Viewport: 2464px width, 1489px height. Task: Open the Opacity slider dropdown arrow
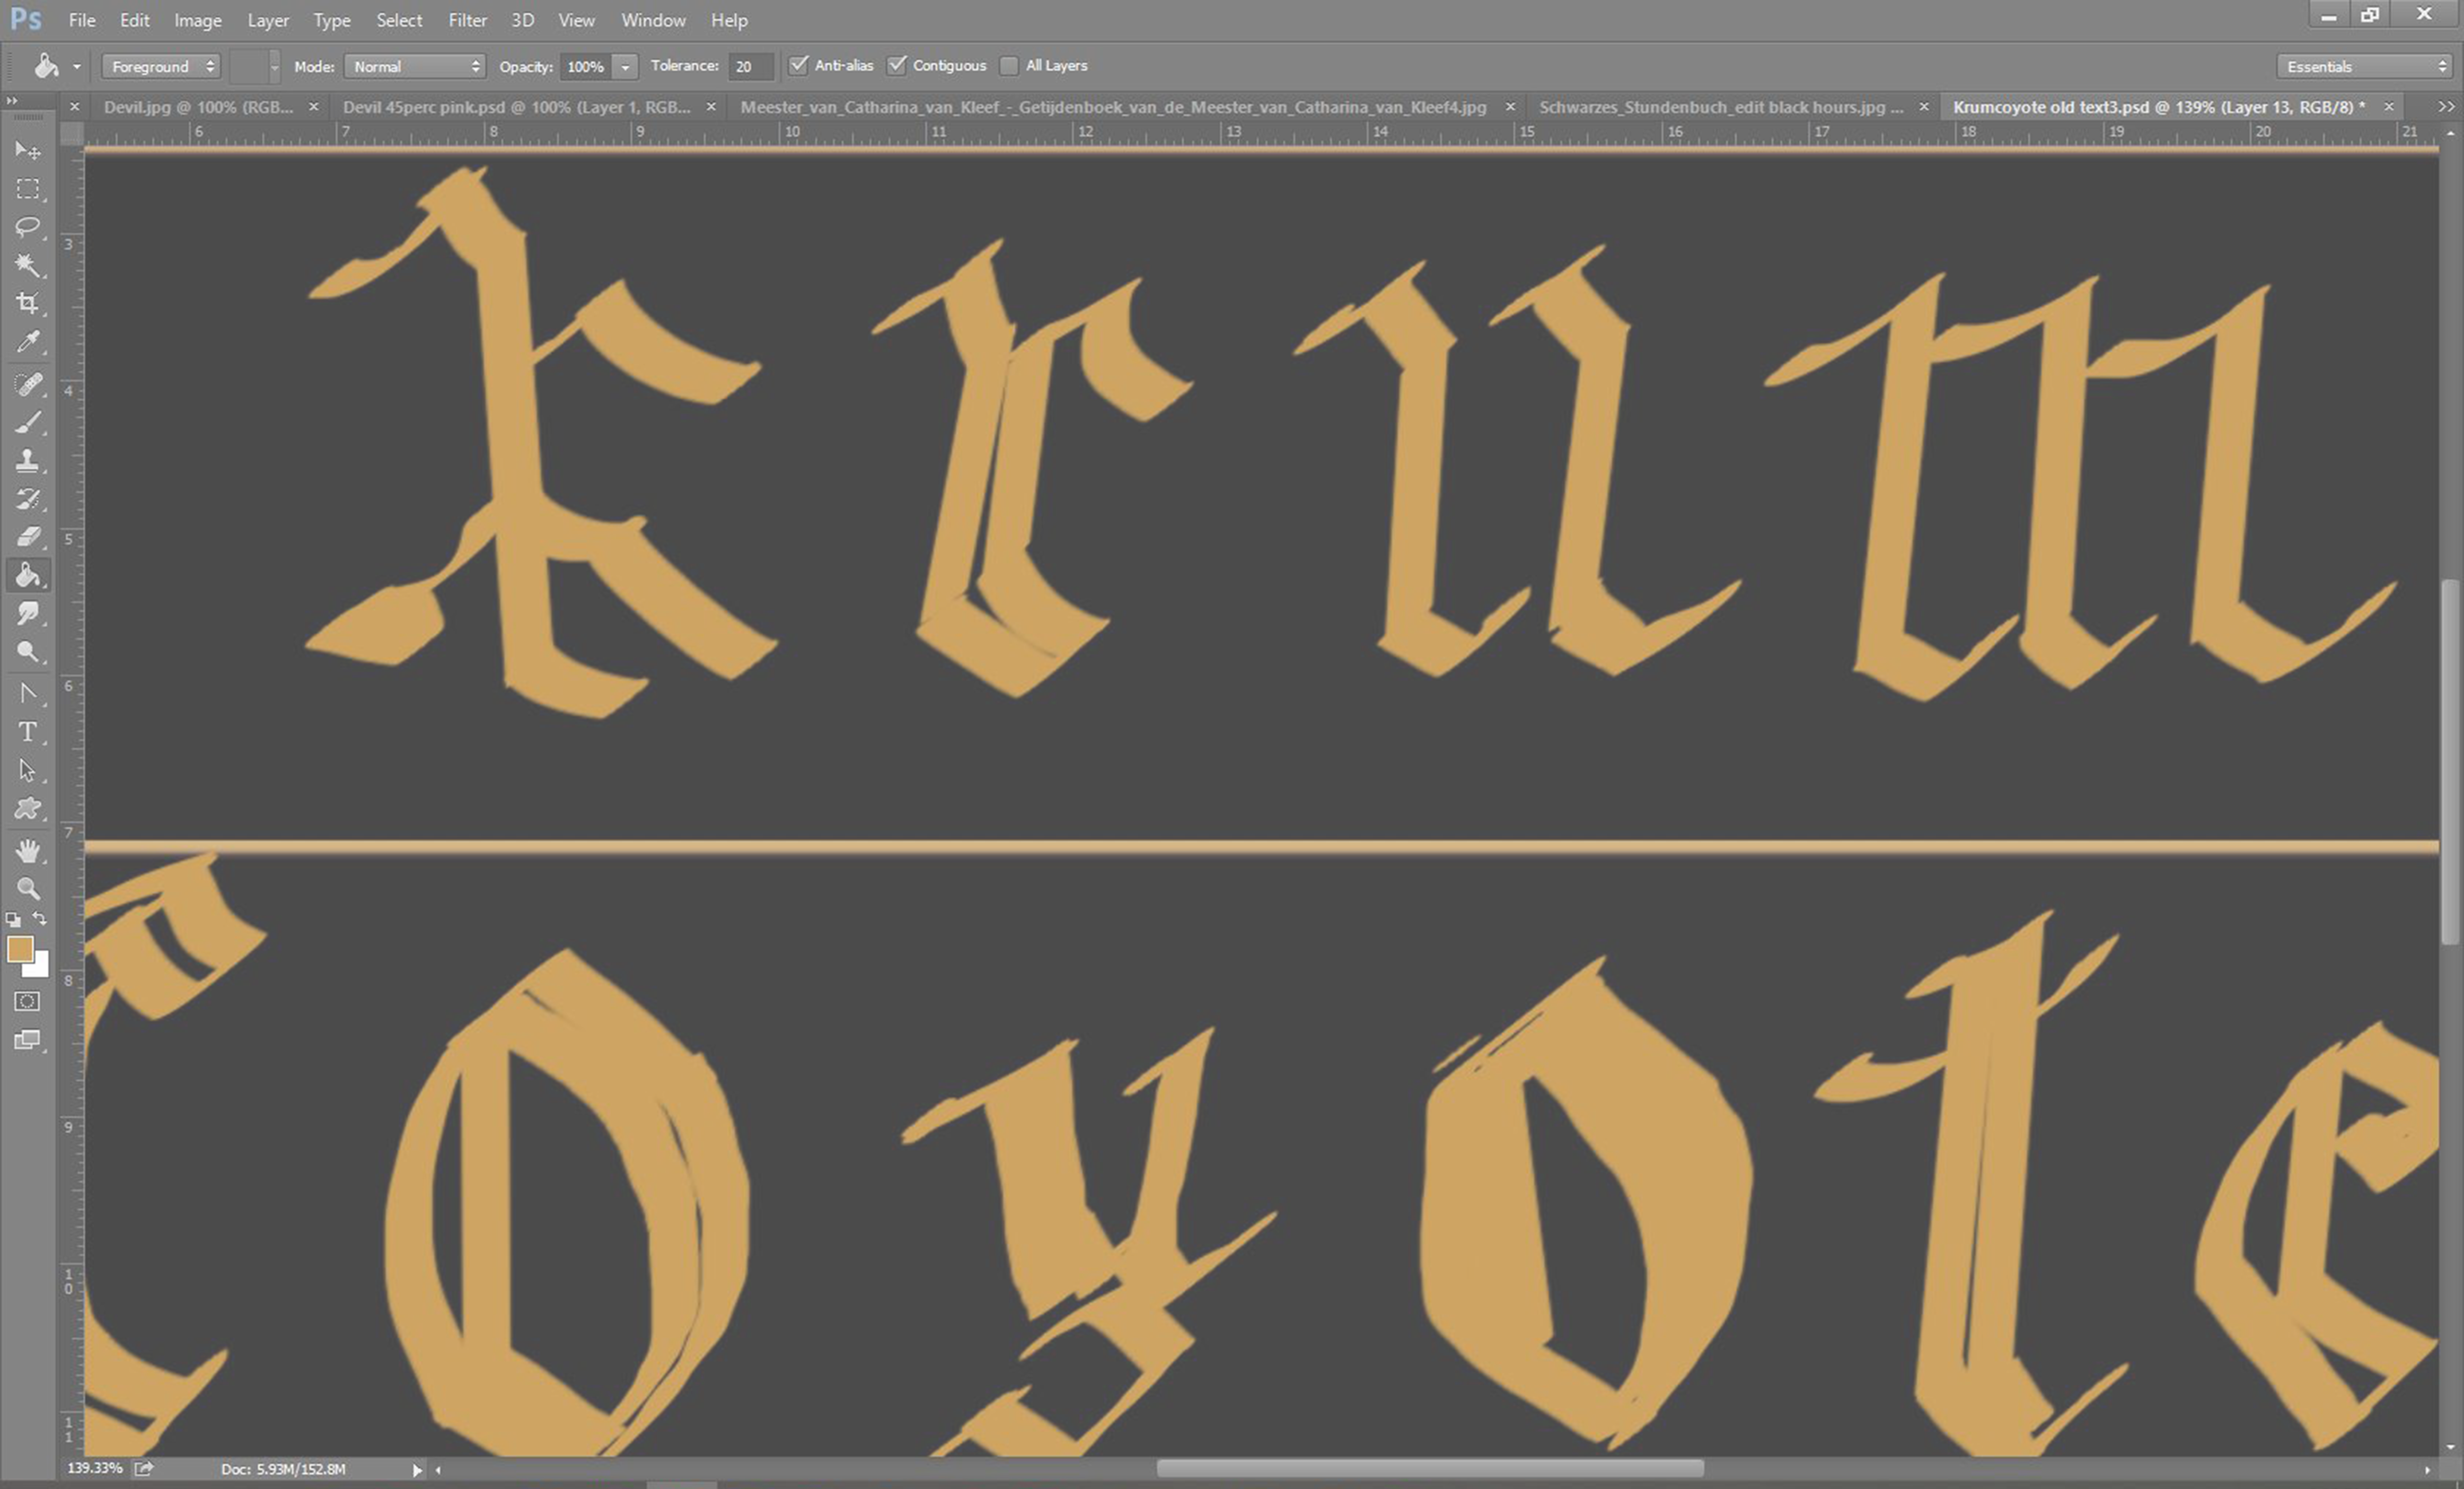point(625,67)
